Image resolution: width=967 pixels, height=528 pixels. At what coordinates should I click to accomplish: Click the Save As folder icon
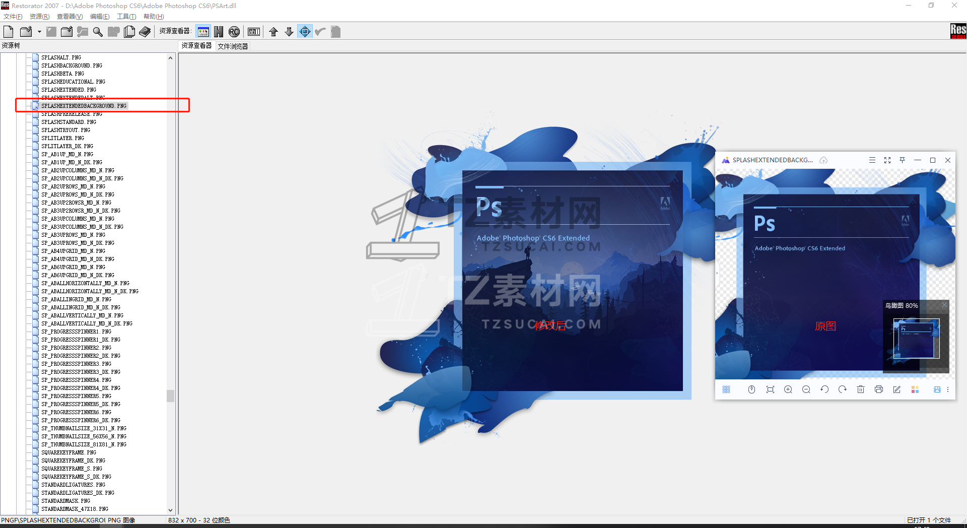tap(66, 32)
